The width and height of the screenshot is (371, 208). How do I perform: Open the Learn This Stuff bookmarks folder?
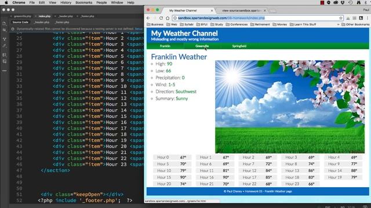[303, 24]
